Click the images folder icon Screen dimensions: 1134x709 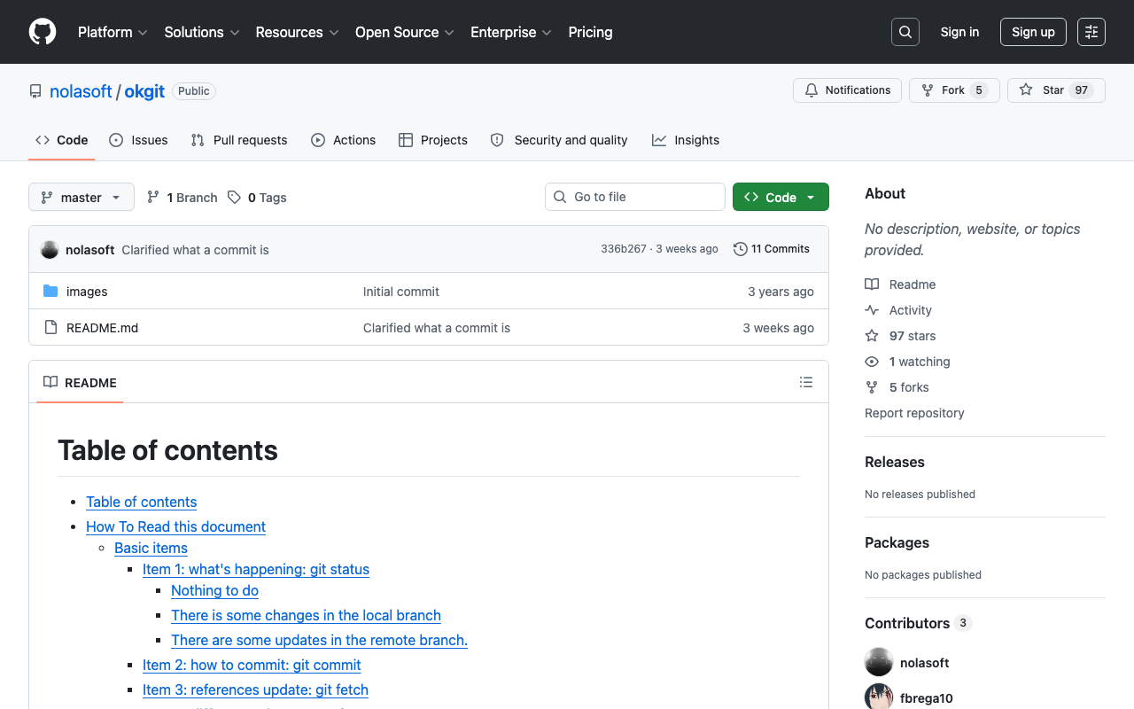tap(50, 292)
